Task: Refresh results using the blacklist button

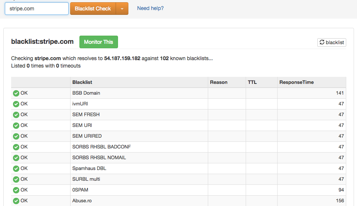Action: (332, 42)
